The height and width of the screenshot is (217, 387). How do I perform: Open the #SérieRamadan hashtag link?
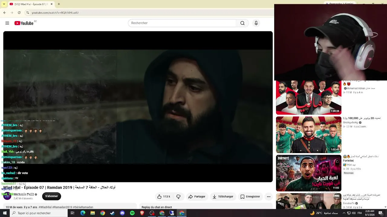tap(83, 207)
